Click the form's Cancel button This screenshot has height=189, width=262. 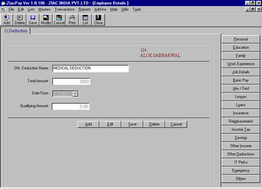176,124
